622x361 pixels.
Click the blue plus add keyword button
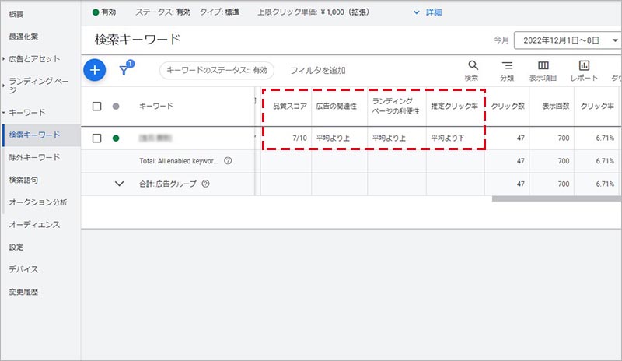click(94, 70)
